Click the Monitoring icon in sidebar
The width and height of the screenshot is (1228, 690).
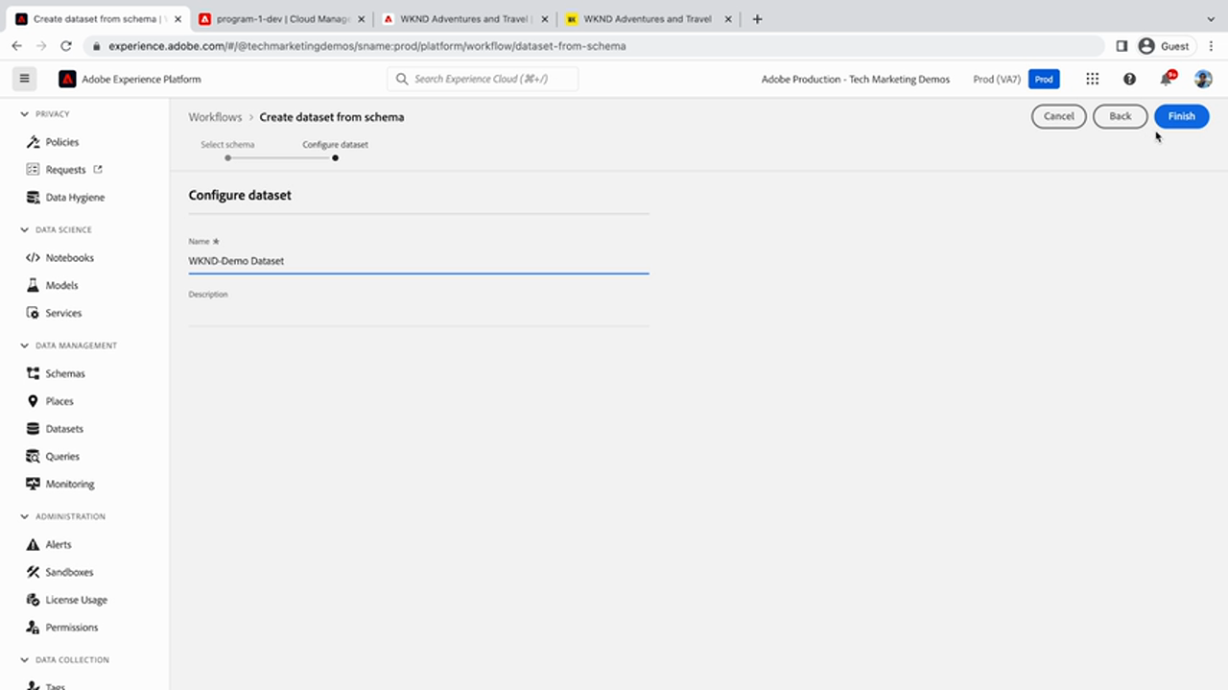(33, 485)
